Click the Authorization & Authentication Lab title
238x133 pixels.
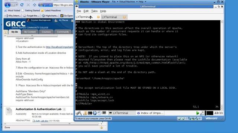(38, 109)
